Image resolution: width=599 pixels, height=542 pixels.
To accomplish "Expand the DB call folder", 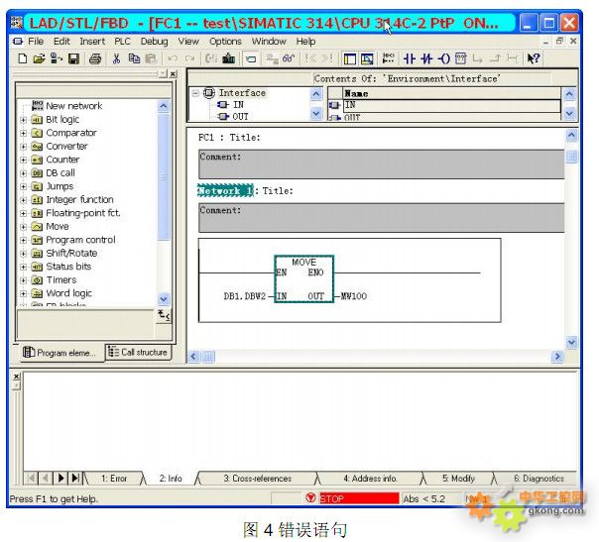I will click(x=23, y=173).
